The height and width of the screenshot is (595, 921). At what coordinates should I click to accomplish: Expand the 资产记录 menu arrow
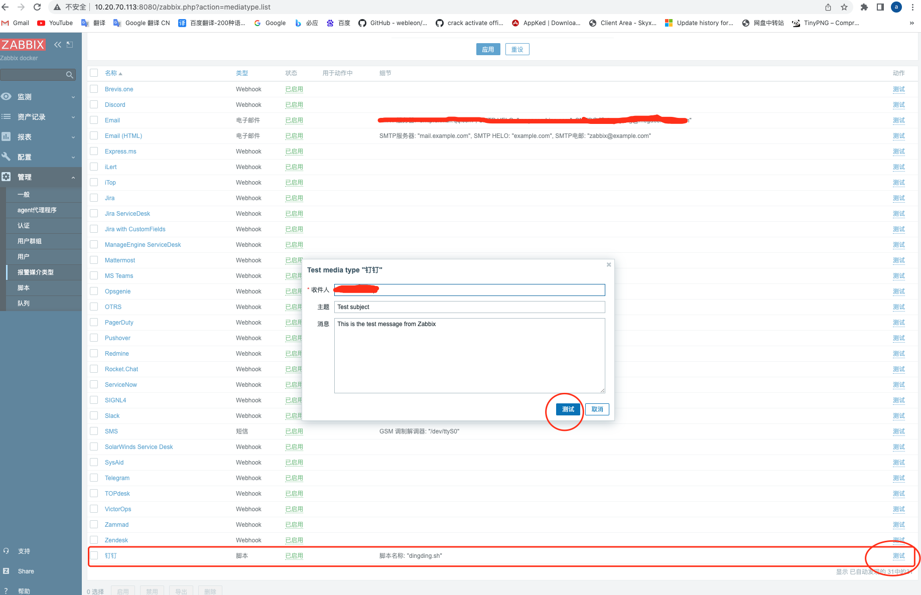73,117
